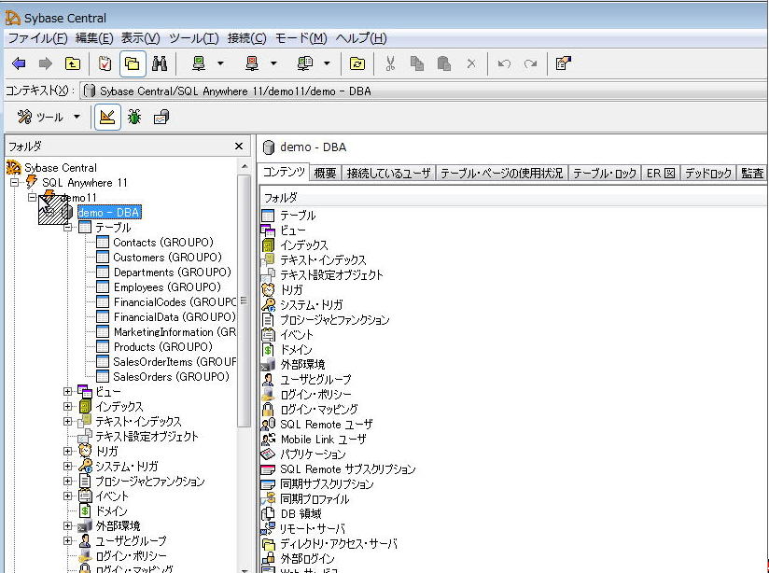Open SQL Remote ユーザ in contents list

[326, 424]
